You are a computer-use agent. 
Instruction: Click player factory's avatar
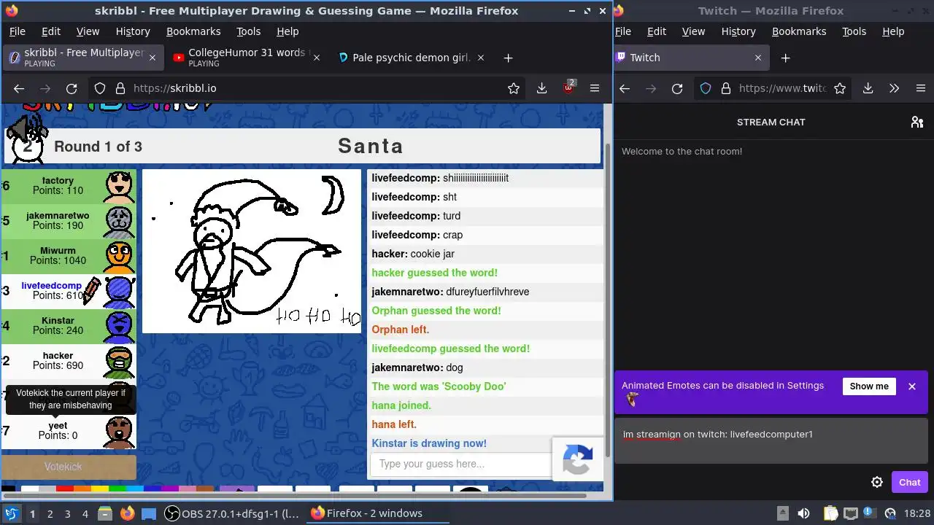pos(119,187)
